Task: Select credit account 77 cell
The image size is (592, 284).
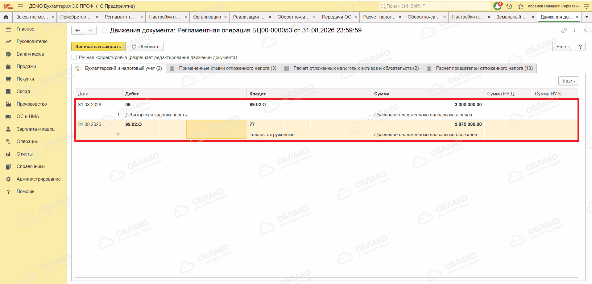Action: pyautogui.click(x=252, y=124)
